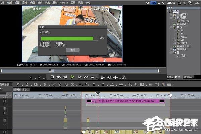Toggle the PLR player mode
201x134 pixels.
click(x=147, y=3)
